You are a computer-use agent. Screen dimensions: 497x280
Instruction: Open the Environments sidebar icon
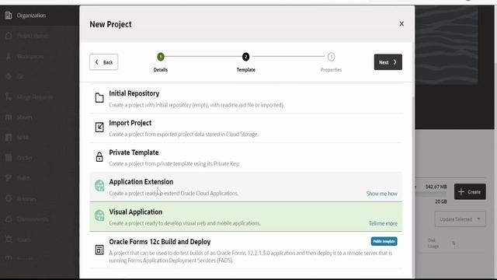coord(9,219)
